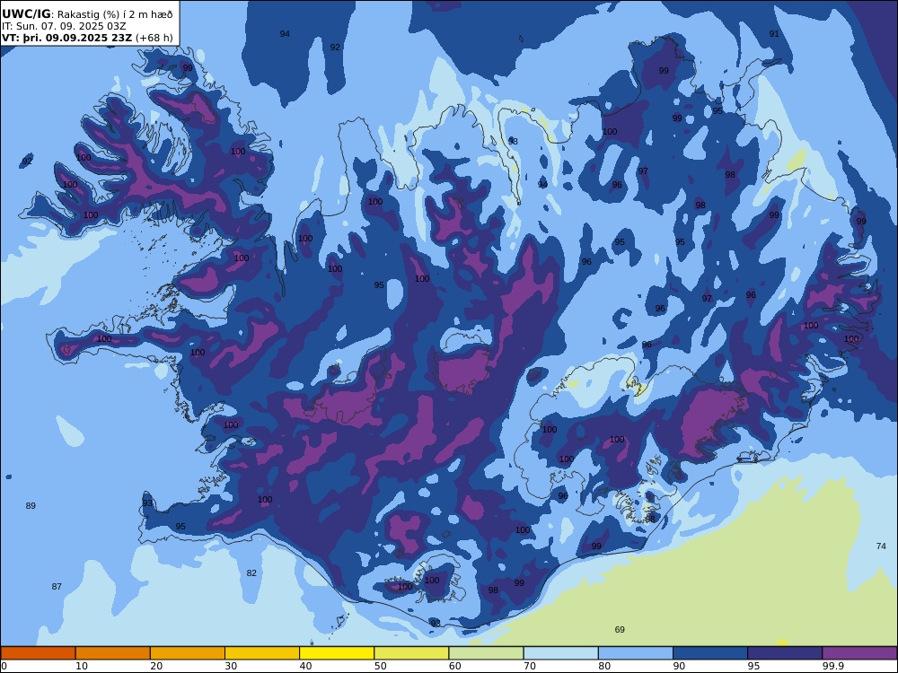Click the "10" tick label on the legend
The height and width of the screenshot is (673, 898).
pos(82,666)
